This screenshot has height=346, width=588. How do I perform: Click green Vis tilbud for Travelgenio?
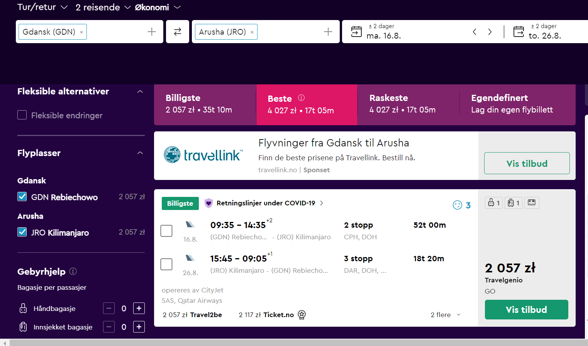pos(527,309)
